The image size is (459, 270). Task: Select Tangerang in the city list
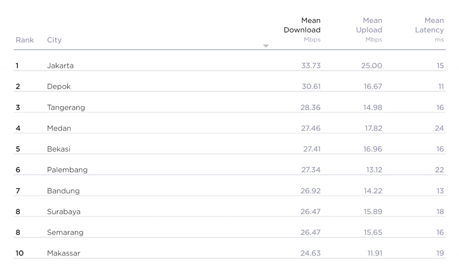click(66, 108)
